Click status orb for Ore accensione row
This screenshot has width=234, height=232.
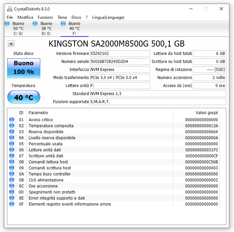(12, 186)
